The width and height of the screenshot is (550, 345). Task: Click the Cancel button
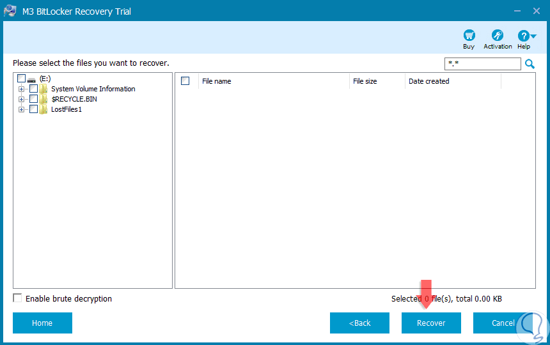(x=503, y=323)
